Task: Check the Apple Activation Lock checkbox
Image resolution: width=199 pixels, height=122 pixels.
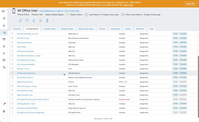Action: [x=12, y=95]
